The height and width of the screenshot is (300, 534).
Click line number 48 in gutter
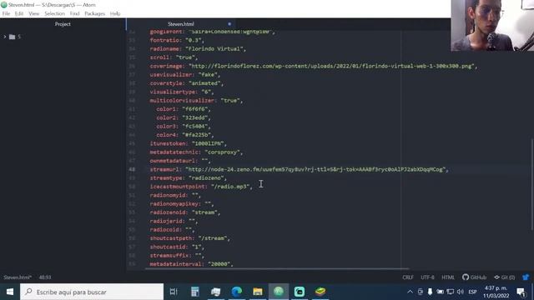[132, 169]
